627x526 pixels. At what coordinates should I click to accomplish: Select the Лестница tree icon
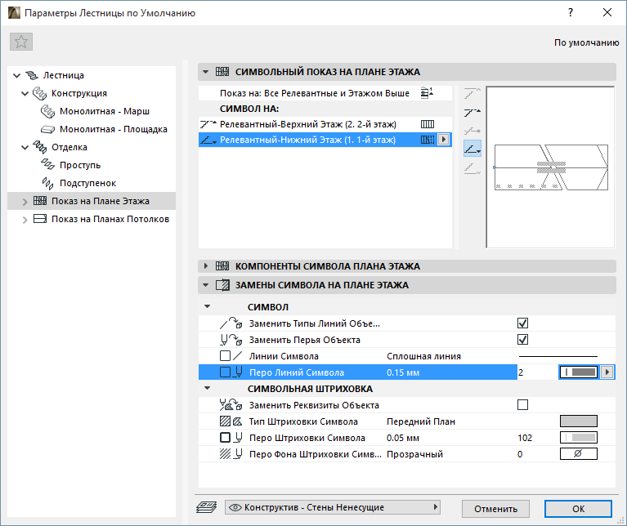(32, 75)
